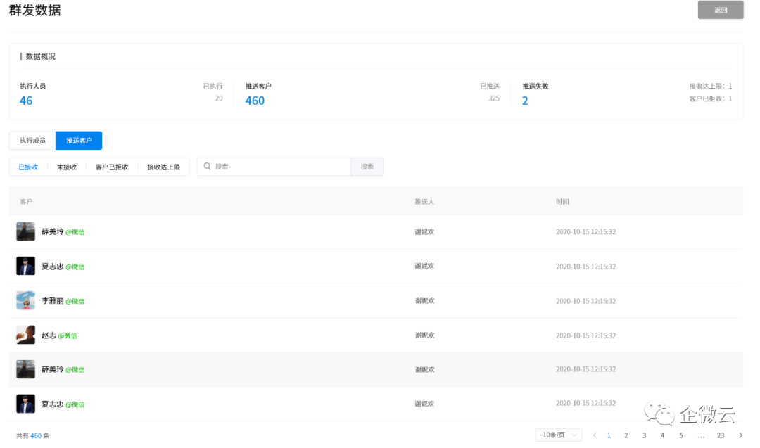Viewport: 760px width, 448px height.
Task: Jump to last page 23
Action: 721,435
